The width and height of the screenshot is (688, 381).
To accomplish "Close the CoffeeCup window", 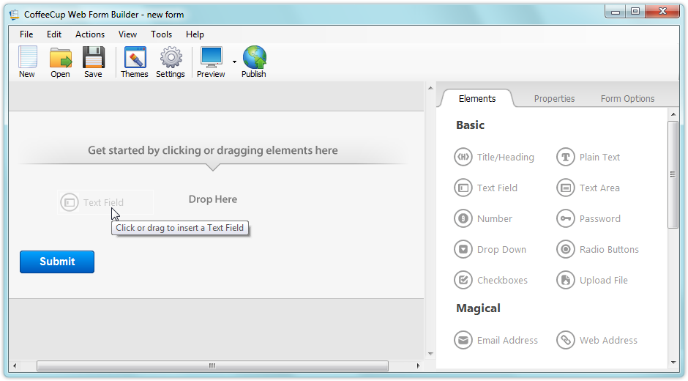I will 662,12.
